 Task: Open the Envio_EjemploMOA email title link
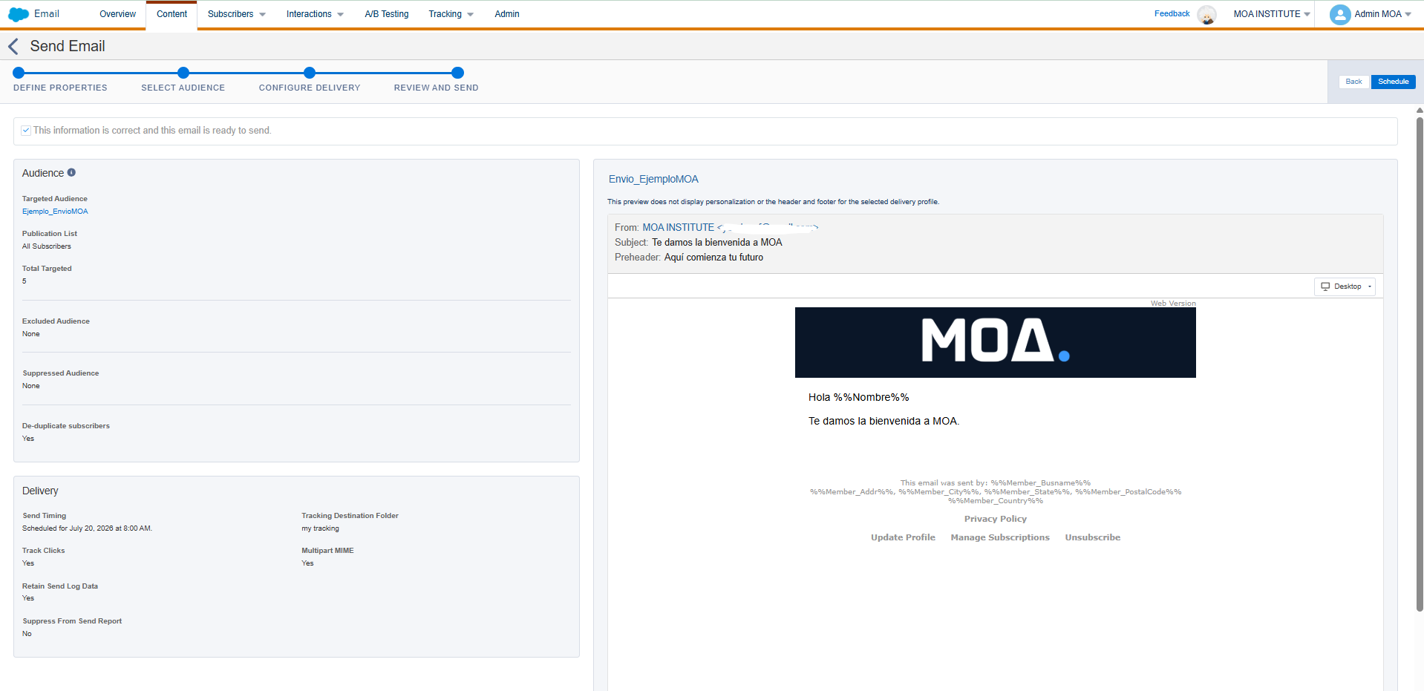point(653,179)
